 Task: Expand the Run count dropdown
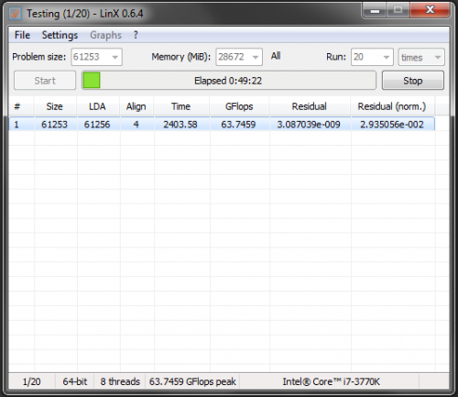click(x=386, y=57)
